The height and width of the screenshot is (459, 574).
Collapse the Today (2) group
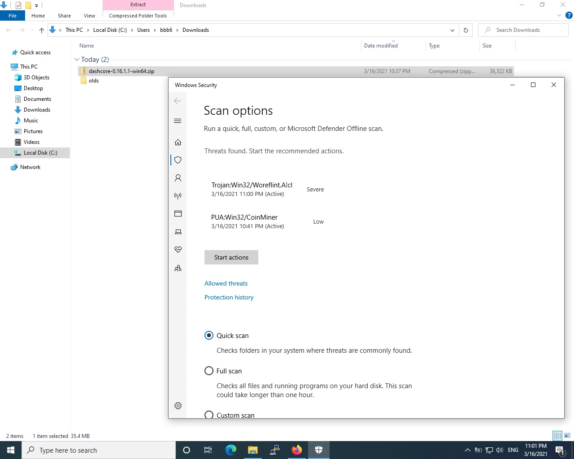(x=77, y=60)
